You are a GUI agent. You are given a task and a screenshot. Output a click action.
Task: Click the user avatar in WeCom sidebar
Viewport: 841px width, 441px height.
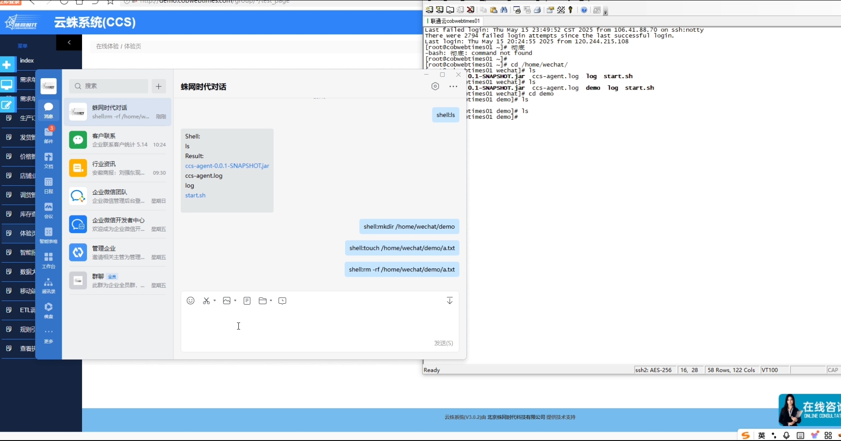[x=49, y=86]
